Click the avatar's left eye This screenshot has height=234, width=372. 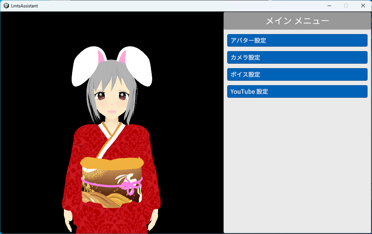click(101, 96)
